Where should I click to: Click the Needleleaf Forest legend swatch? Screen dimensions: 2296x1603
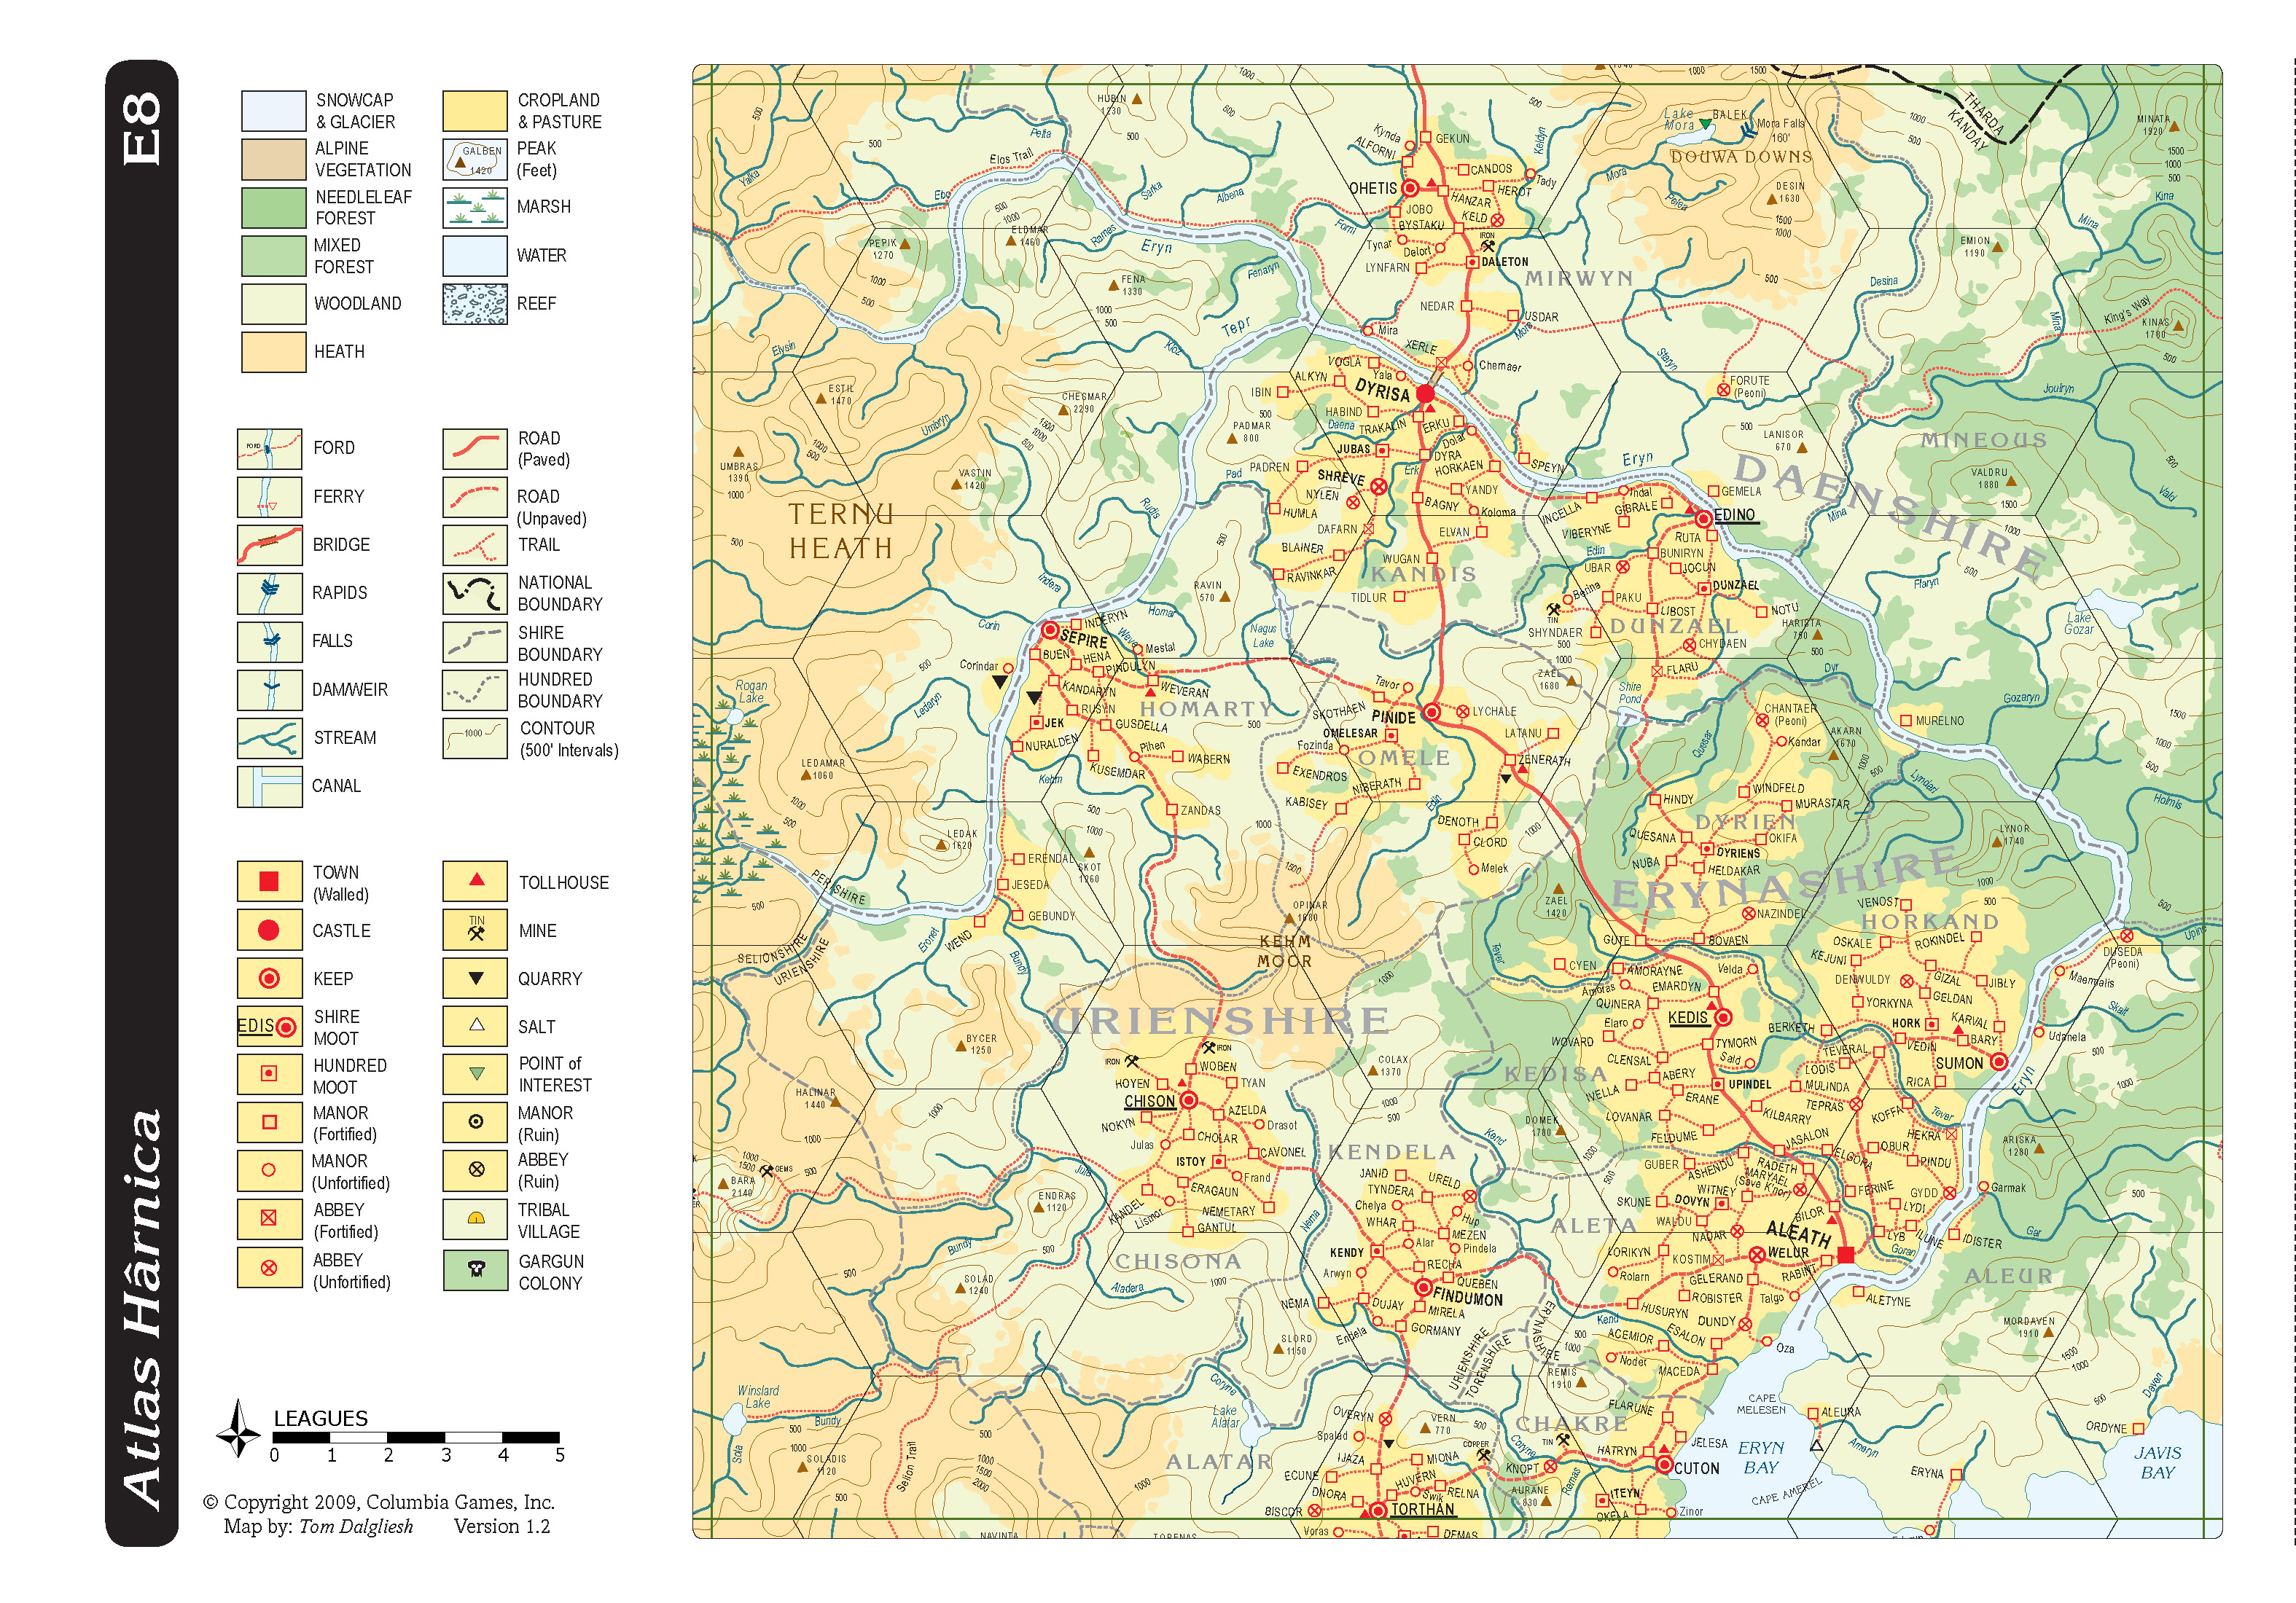[x=273, y=207]
